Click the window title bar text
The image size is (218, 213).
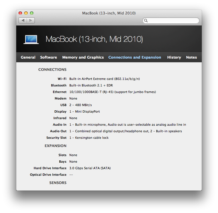[109, 13]
